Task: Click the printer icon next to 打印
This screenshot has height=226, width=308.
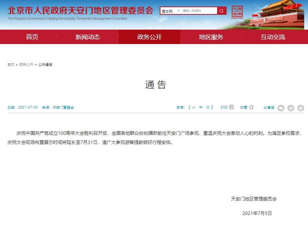Action: pos(232,107)
